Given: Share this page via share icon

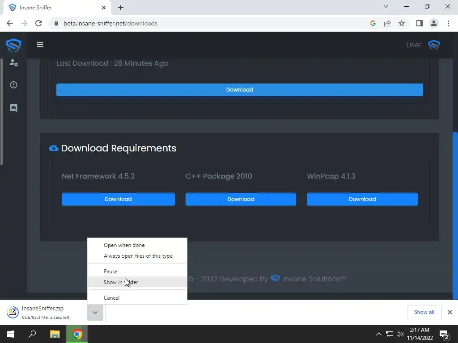Looking at the screenshot, I should tap(387, 23).
